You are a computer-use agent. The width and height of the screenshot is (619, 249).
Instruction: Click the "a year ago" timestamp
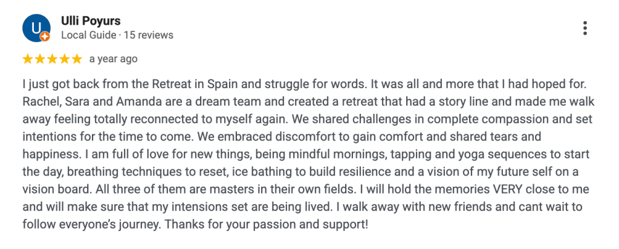[113, 59]
